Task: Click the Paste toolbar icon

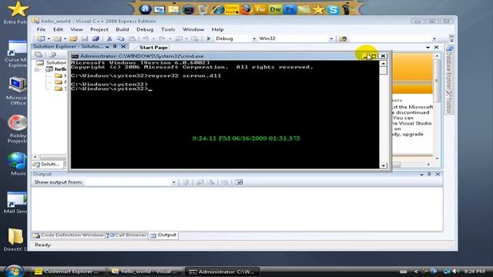Action: (132, 38)
